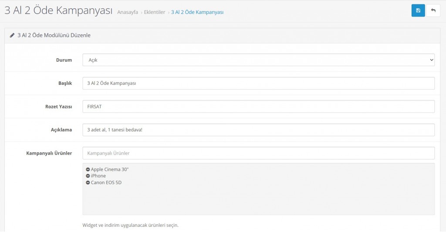Click into the Rozet Yazısı field containing FIRSAT

click(258, 106)
